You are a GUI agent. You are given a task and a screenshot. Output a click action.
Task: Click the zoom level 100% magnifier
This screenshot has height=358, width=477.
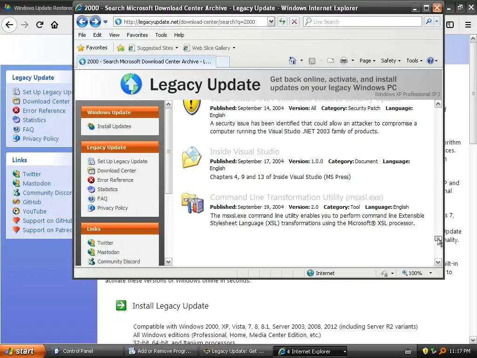coord(405,273)
